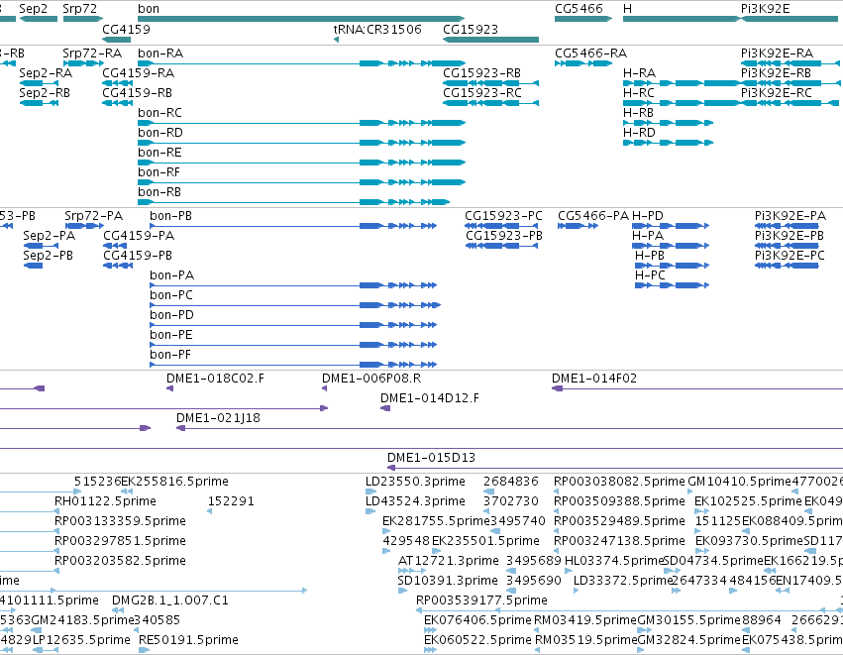843x655 pixels.
Task: Select the Pi3K92E-PA protein label
Action: coord(790,216)
